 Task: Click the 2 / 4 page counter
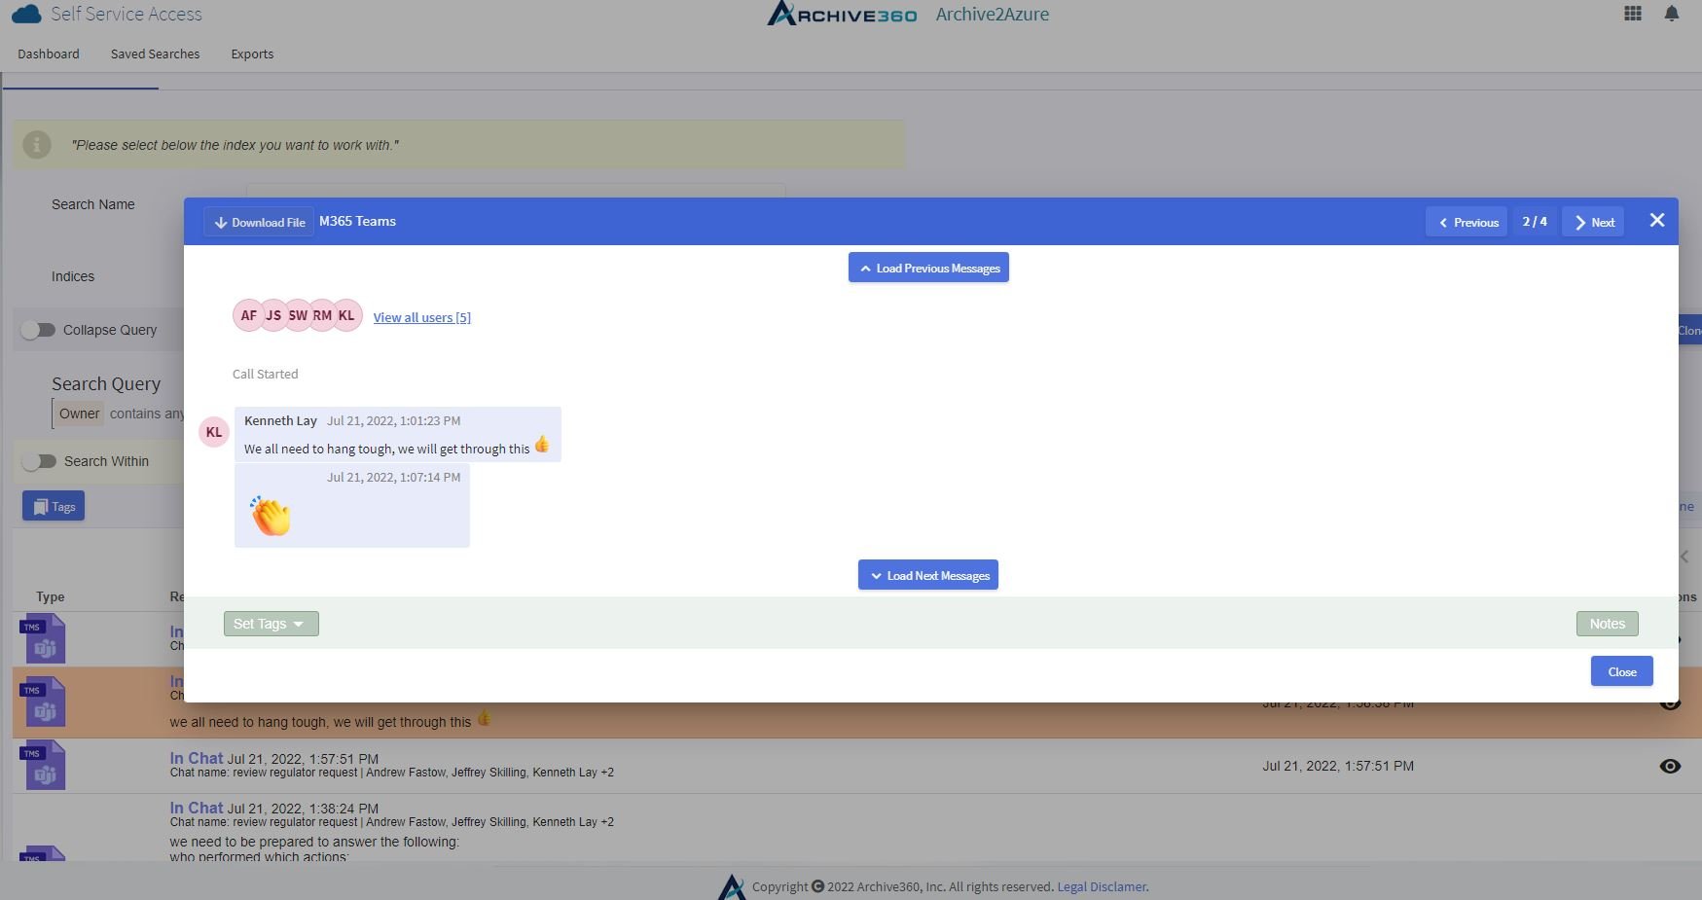tap(1535, 222)
